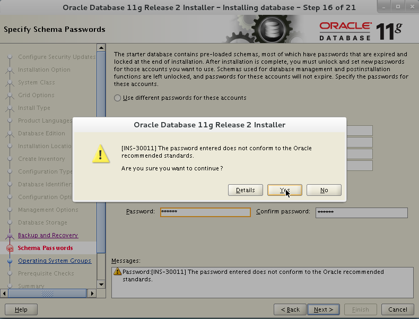Image resolution: width=419 pixels, height=319 pixels.
Task: Click the vertical scrollbar thumb of the steps list
Action: click(101, 152)
